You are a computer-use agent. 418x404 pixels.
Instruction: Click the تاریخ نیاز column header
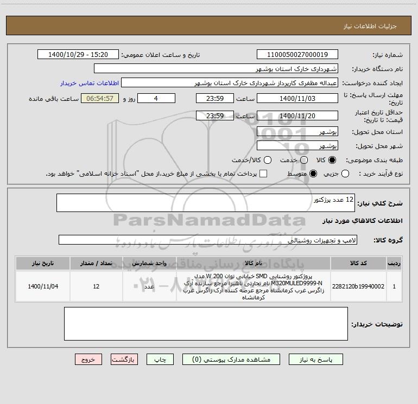point(43,263)
